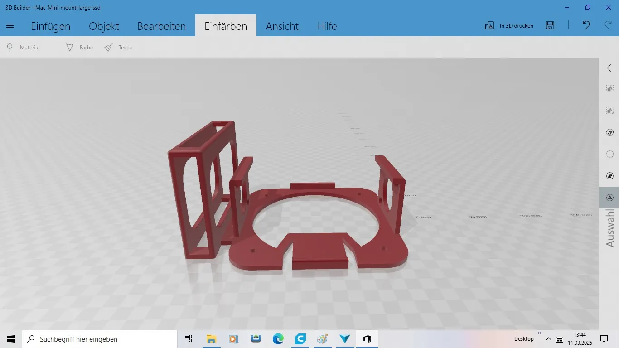Open the Objekt tab
The height and width of the screenshot is (348, 619).
(104, 26)
